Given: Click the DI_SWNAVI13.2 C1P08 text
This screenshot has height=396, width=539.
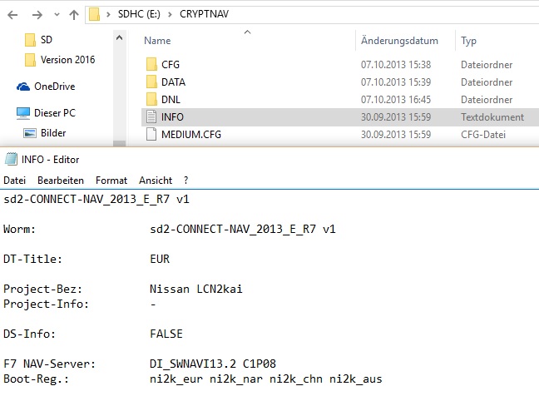Looking at the screenshot, I should [x=213, y=364].
